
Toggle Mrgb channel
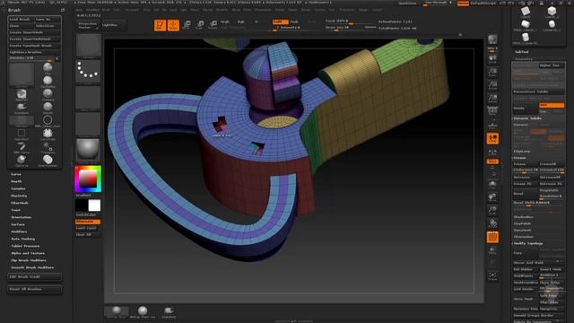click(225, 22)
